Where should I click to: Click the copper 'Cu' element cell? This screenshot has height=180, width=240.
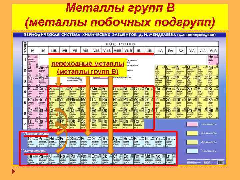point(139,92)
